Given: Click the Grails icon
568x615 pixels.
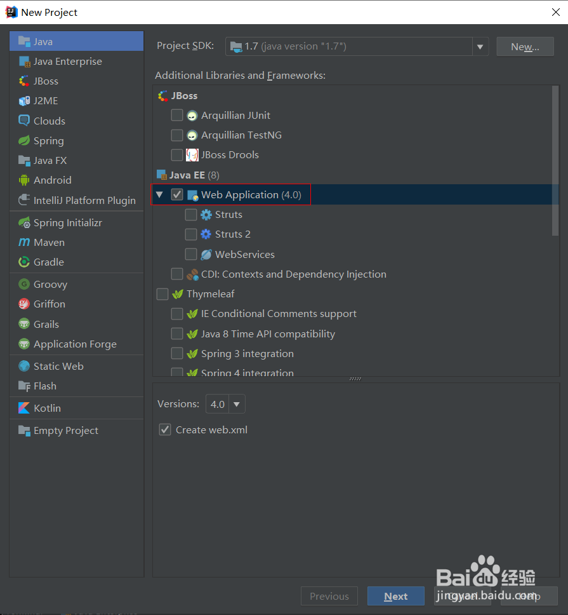Looking at the screenshot, I should [x=24, y=324].
